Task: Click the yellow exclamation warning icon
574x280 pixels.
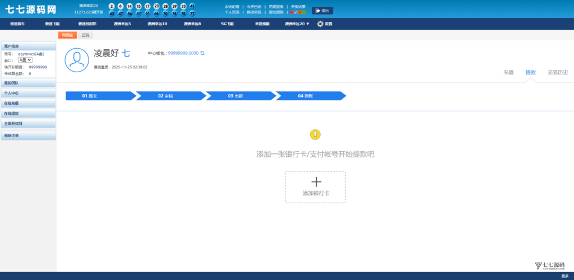Action: [x=315, y=134]
